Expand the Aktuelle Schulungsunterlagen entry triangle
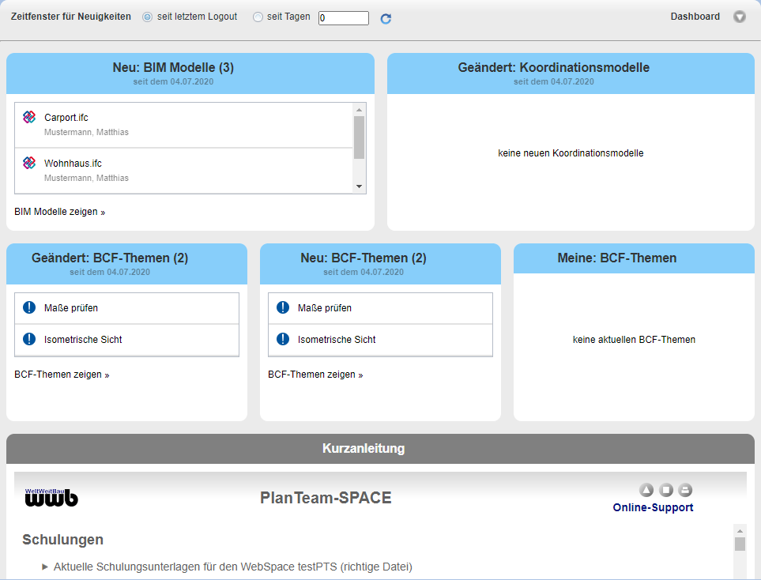This screenshot has width=761, height=580. [x=45, y=567]
